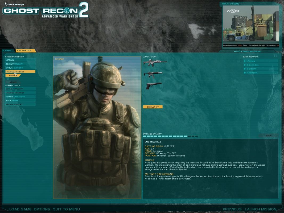Click the carrying capacity bar
Image resolution: width=284 pixels, height=213 pixels.
point(170,136)
